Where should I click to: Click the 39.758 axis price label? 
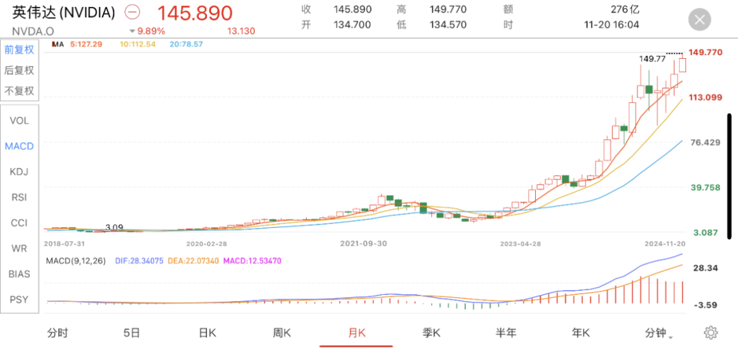pos(705,188)
